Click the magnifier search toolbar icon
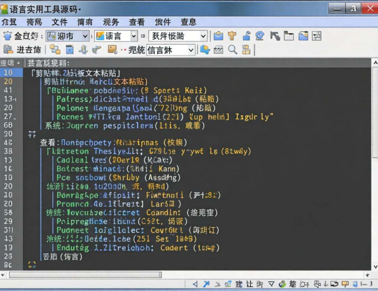Viewport: 378px width, 291px height. (233, 49)
